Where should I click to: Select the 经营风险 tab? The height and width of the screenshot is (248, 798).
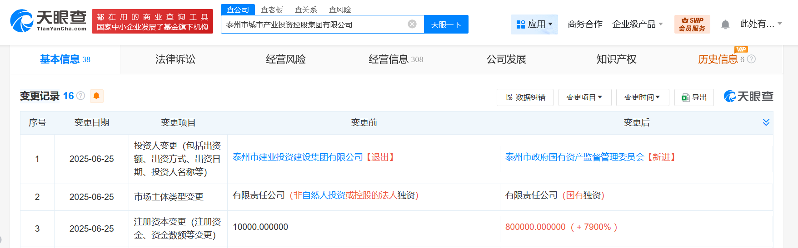tap(286, 59)
